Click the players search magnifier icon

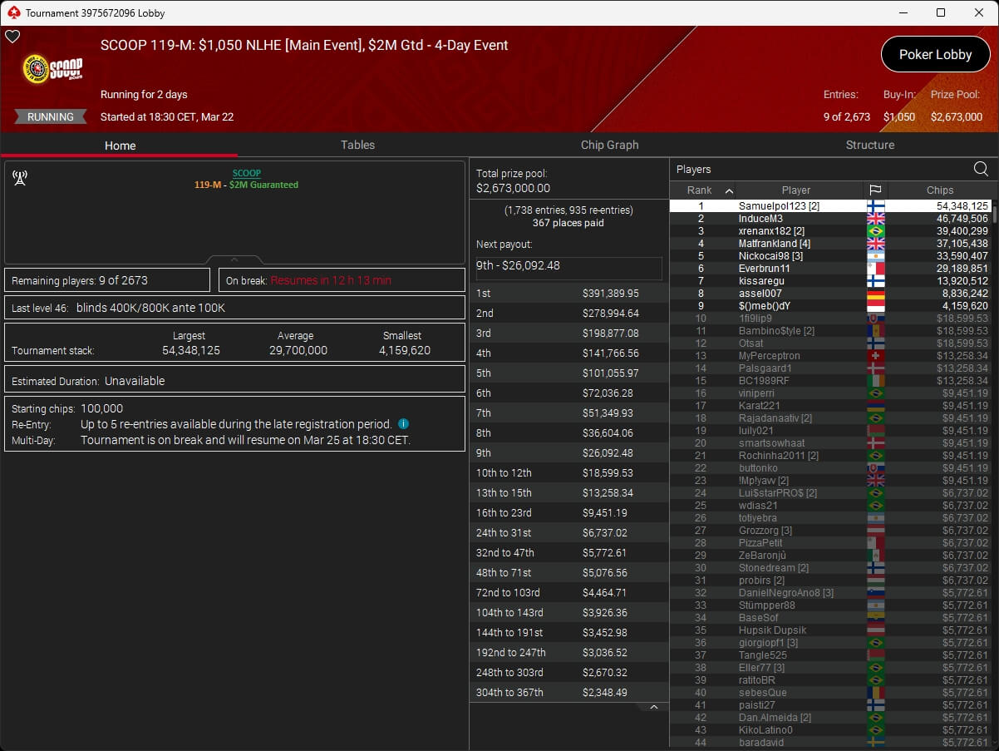[981, 170]
